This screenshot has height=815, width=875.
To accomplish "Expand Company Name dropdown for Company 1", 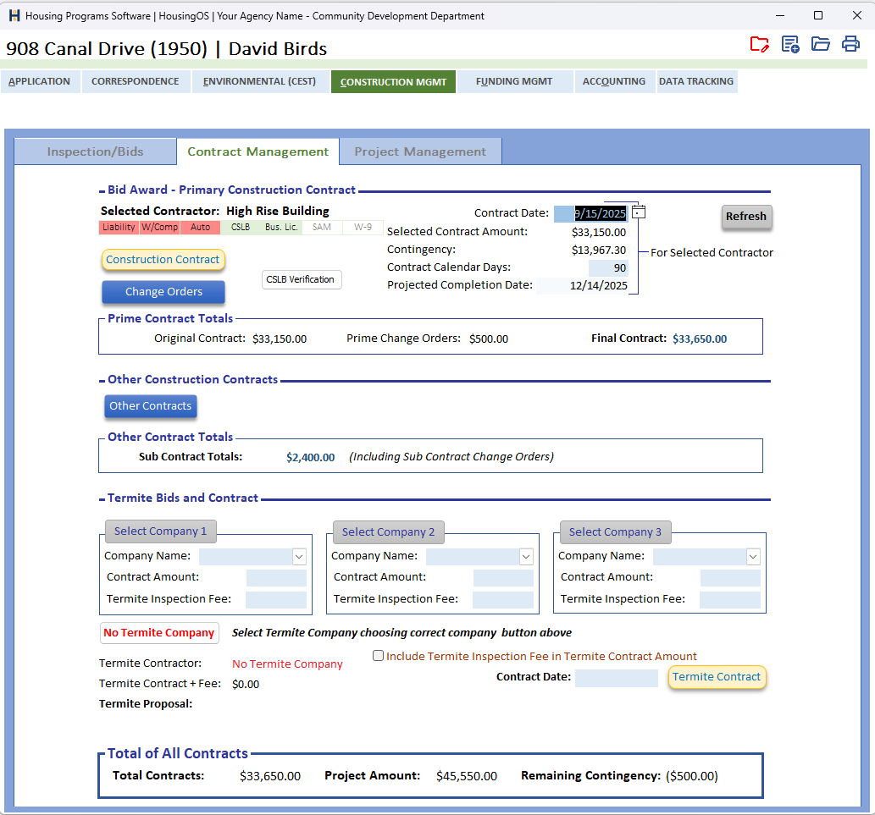I will point(299,556).
